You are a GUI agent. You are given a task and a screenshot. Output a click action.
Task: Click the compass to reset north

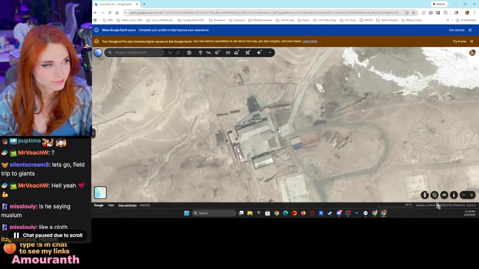coord(454,195)
